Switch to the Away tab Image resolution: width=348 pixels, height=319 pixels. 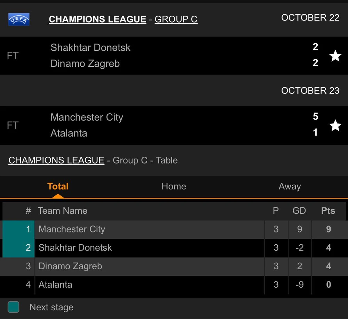click(x=290, y=187)
